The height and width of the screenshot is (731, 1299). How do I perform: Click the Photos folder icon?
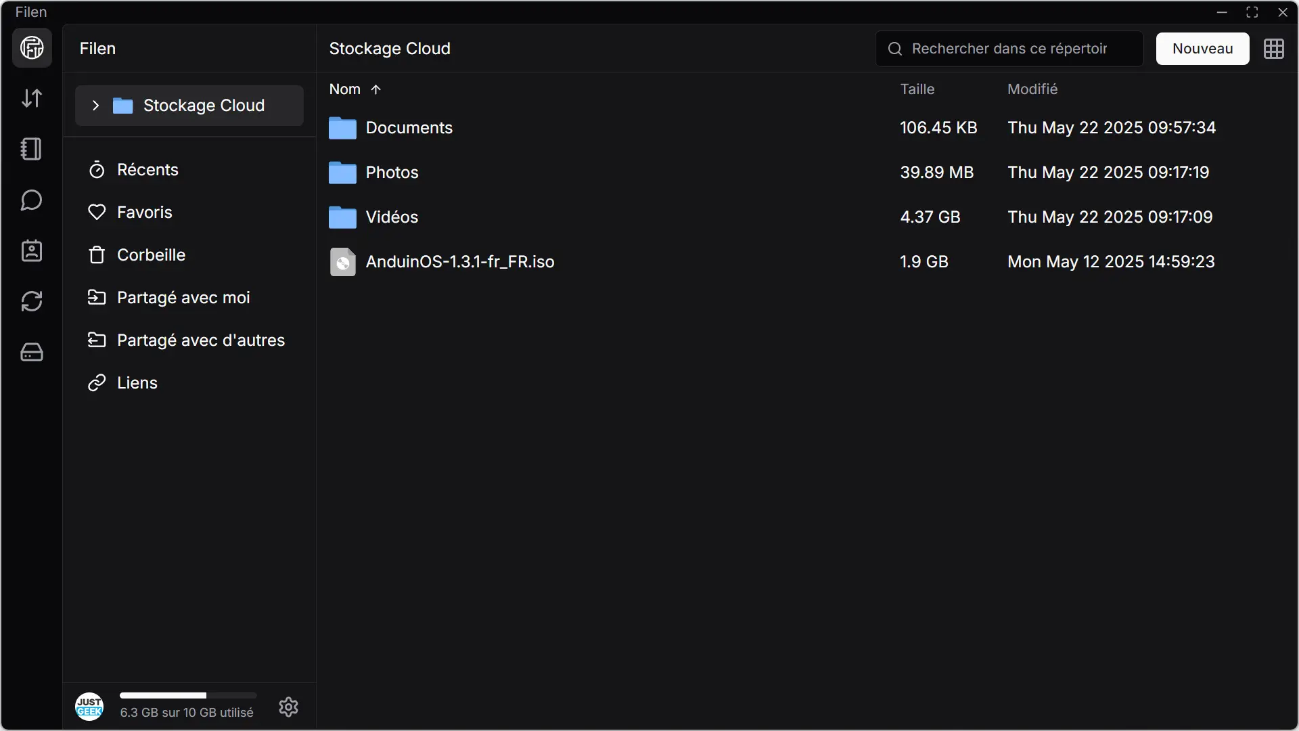[342, 173]
